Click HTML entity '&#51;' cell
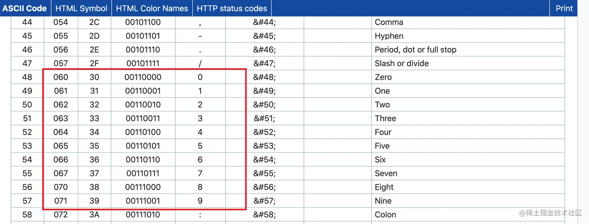Image resolution: width=589 pixels, height=224 pixels. [x=265, y=118]
